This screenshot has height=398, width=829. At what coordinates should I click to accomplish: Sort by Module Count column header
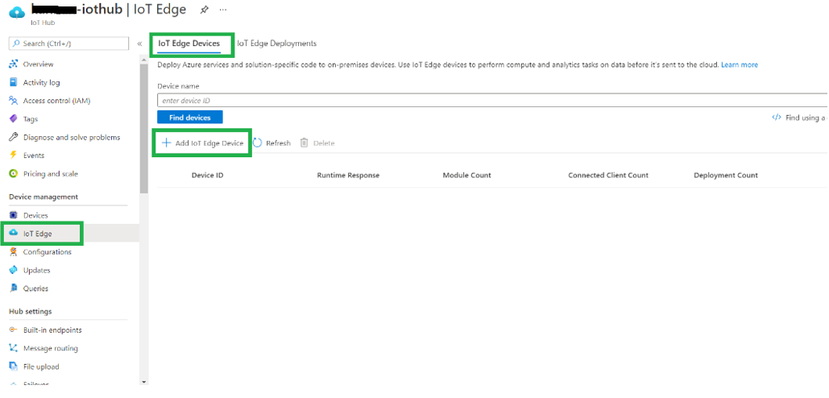click(x=466, y=176)
